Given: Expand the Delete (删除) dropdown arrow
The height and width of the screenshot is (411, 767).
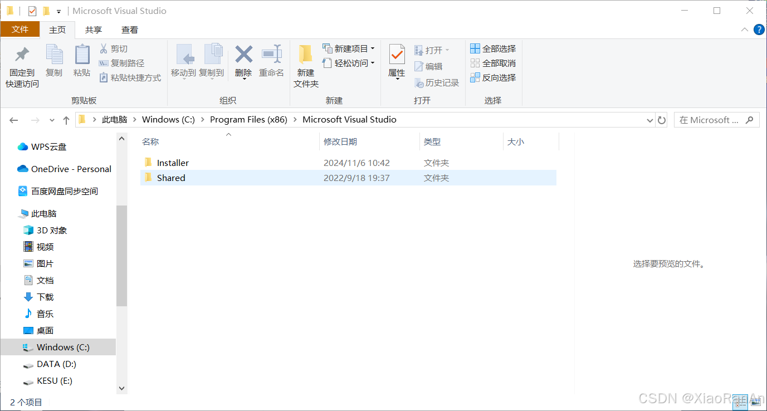Looking at the screenshot, I should click(x=243, y=79).
